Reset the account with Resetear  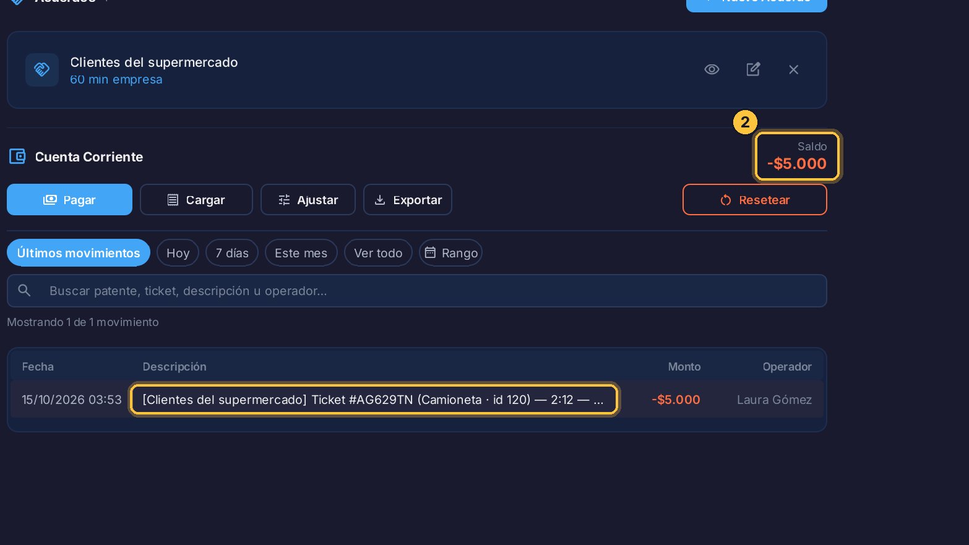coord(755,200)
